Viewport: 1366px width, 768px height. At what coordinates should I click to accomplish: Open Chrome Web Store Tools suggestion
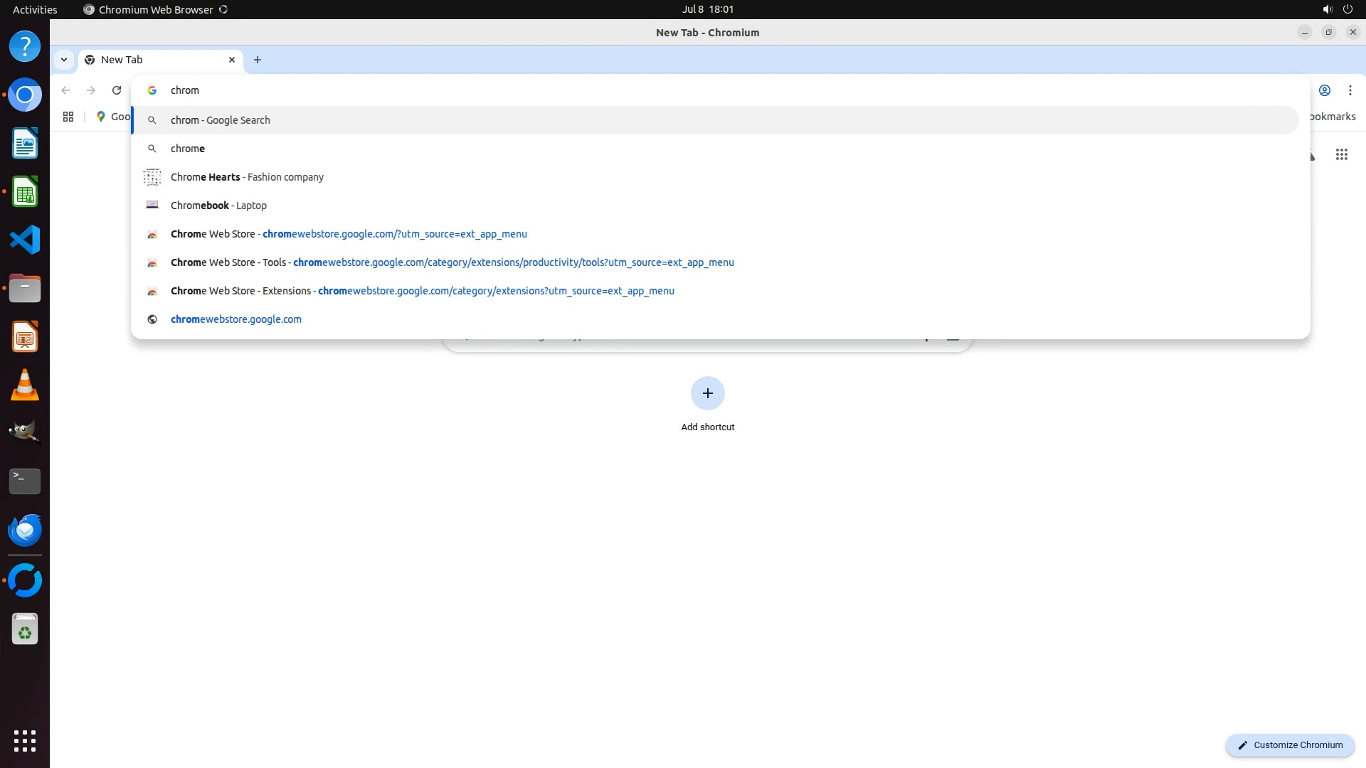tap(452, 262)
